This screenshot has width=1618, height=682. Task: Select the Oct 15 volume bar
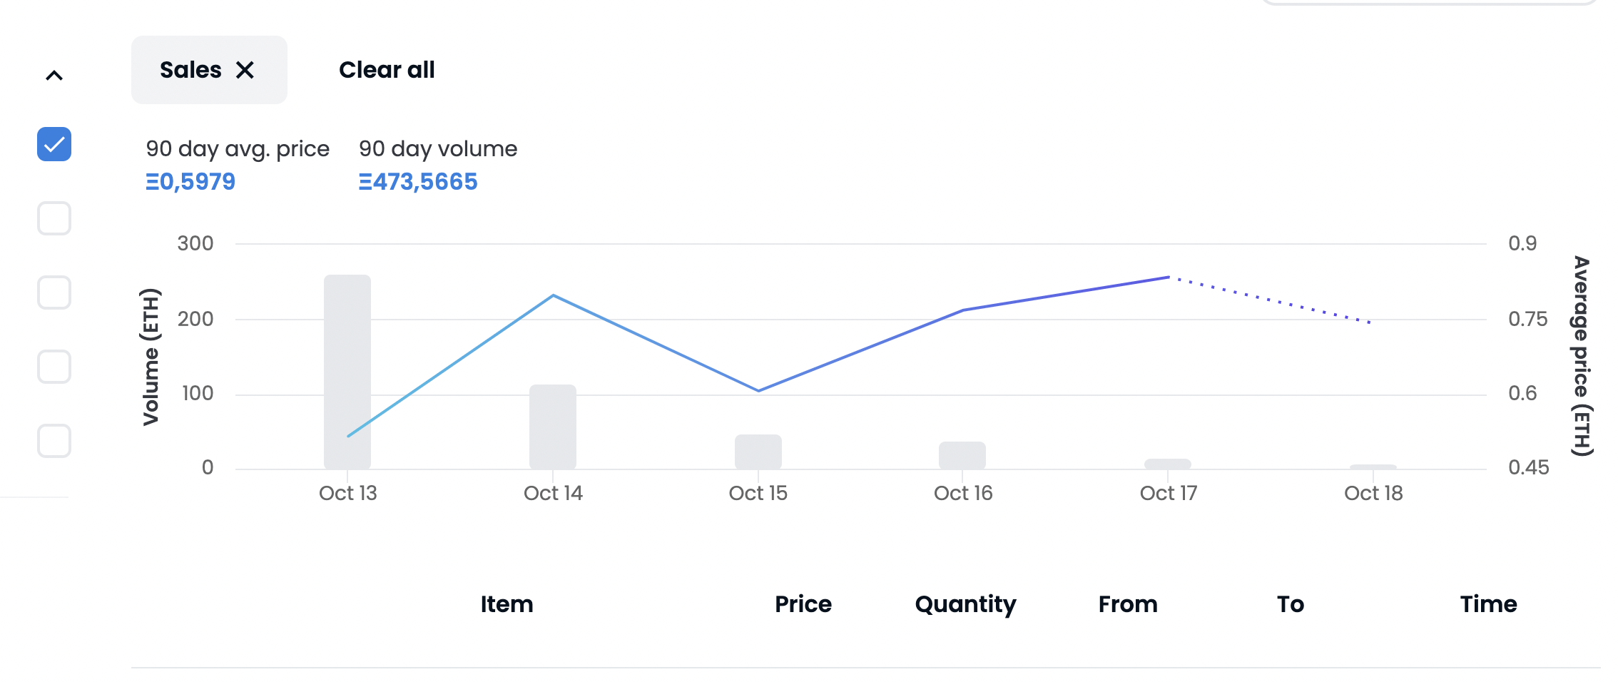[758, 452]
